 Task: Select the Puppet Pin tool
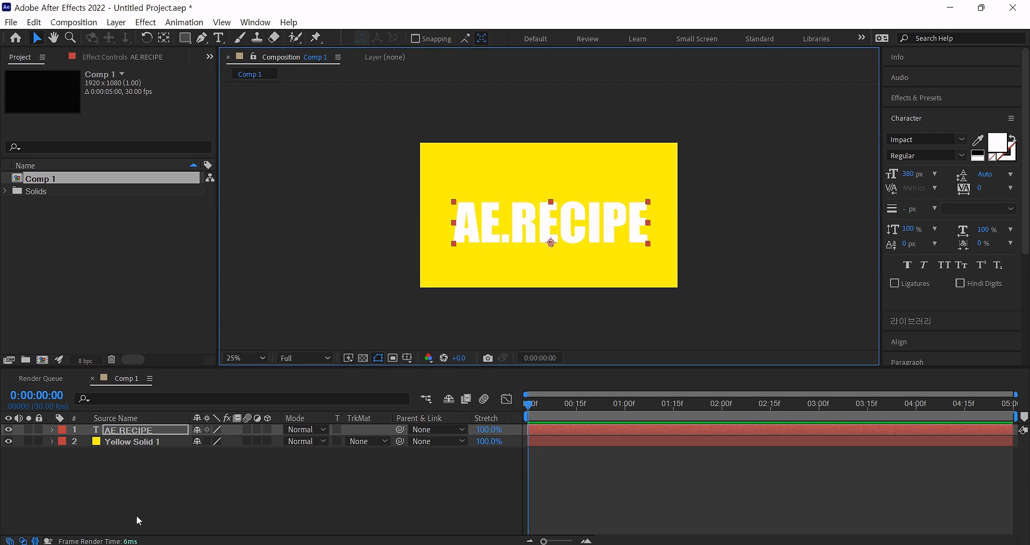coord(316,38)
